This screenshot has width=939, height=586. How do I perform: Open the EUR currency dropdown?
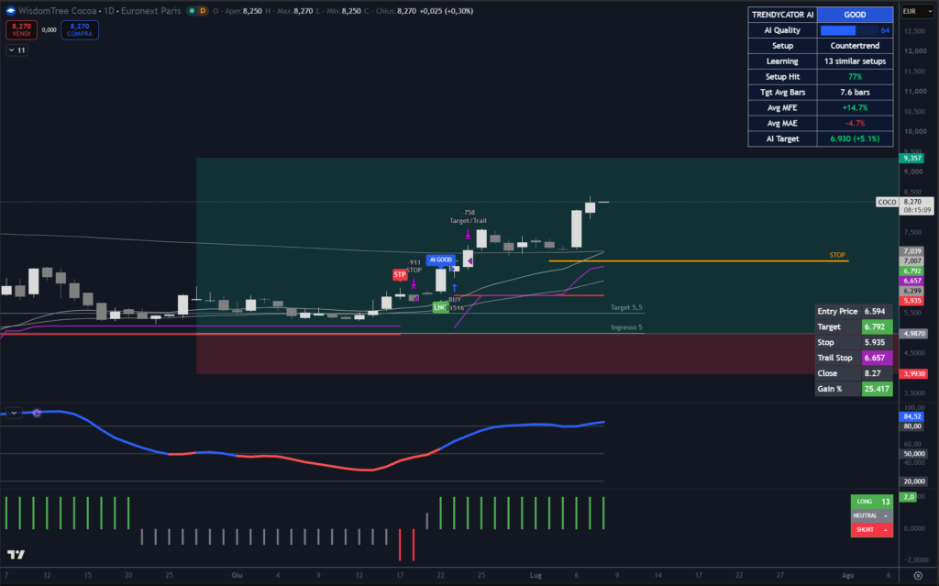tap(917, 11)
